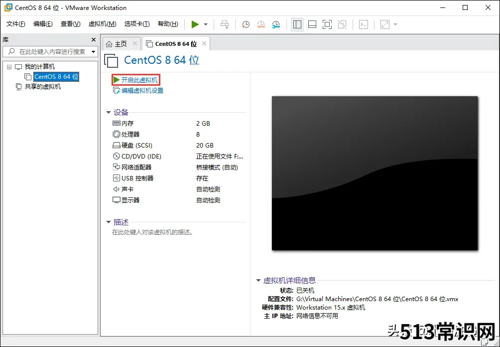Screen dimensions: 500x347
Task: Open the 查看(V) menu
Action: pyautogui.click(x=71, y=24)
